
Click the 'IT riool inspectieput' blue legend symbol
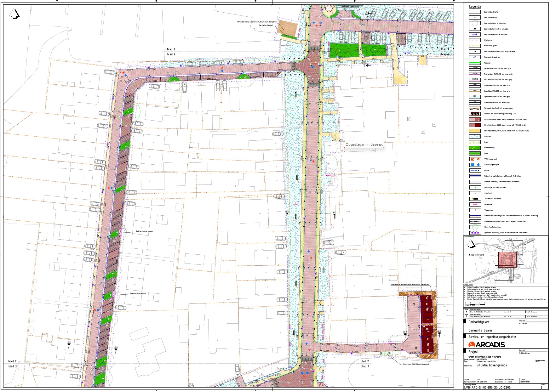475,165
